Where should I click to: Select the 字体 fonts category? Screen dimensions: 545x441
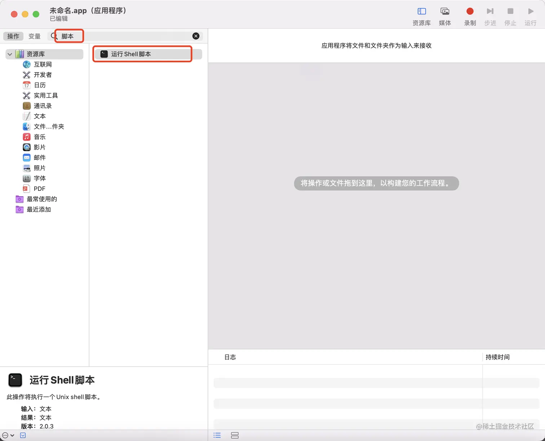(x=40, y=178)
